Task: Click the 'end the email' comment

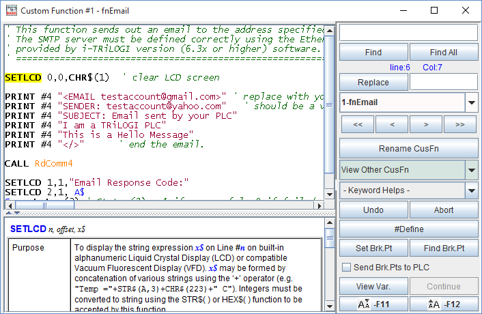Action: [x=162, y=145]
